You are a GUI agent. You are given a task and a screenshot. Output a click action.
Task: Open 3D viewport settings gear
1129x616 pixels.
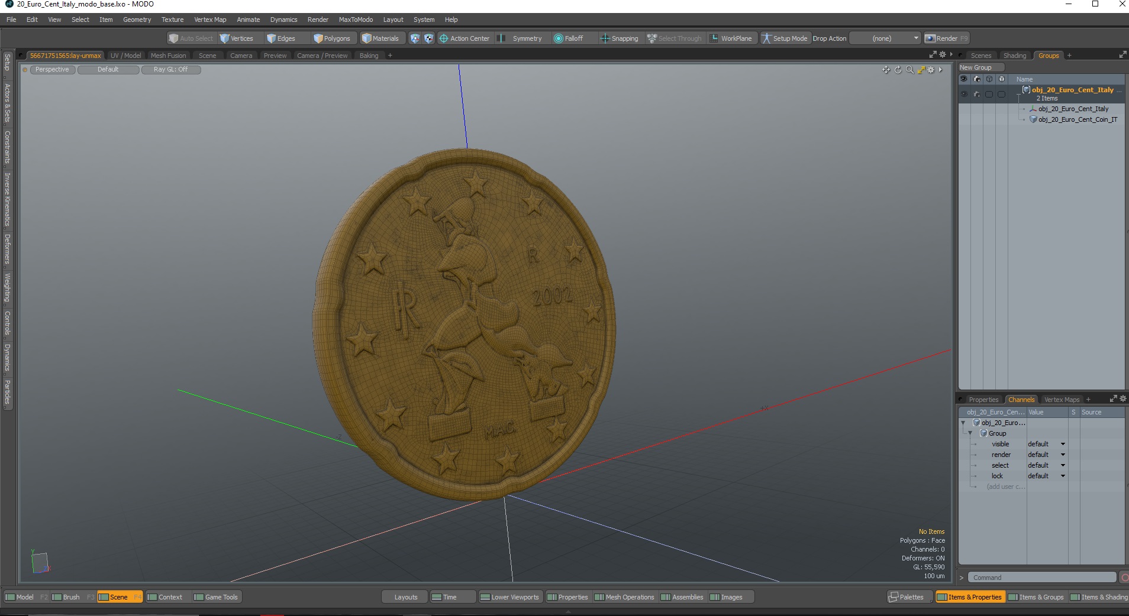tap(931, 70)
